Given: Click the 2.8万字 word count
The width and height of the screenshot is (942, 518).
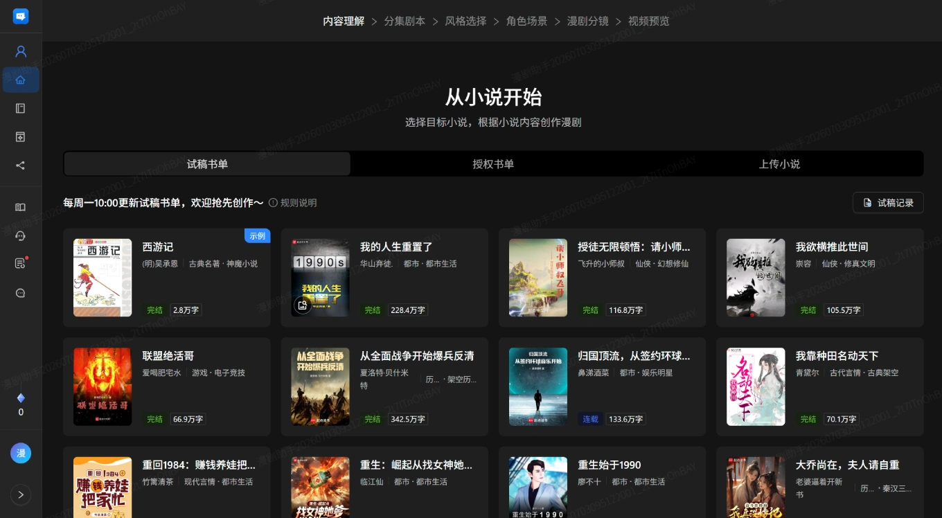Looking at the screenshot, I should pos(186,310).
